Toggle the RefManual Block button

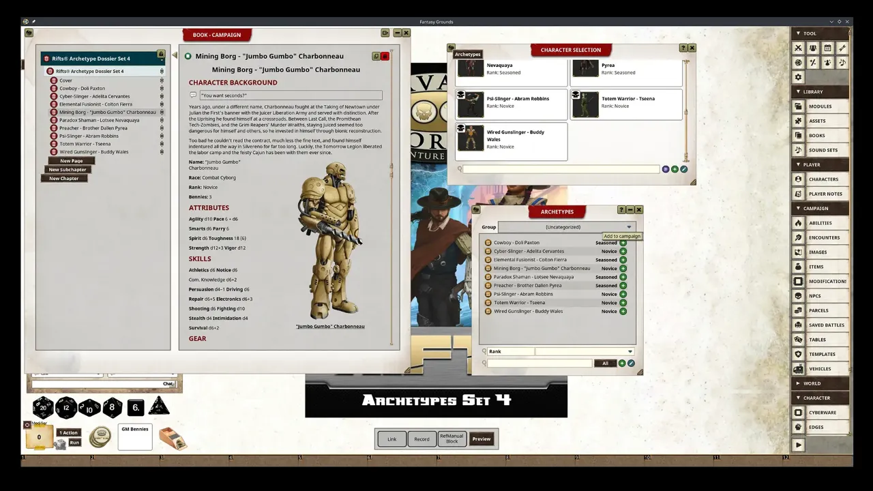pyautogui.click(x=452, y=439)
